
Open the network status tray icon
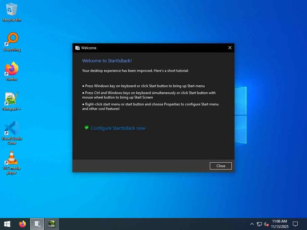(x=259, y=224)
